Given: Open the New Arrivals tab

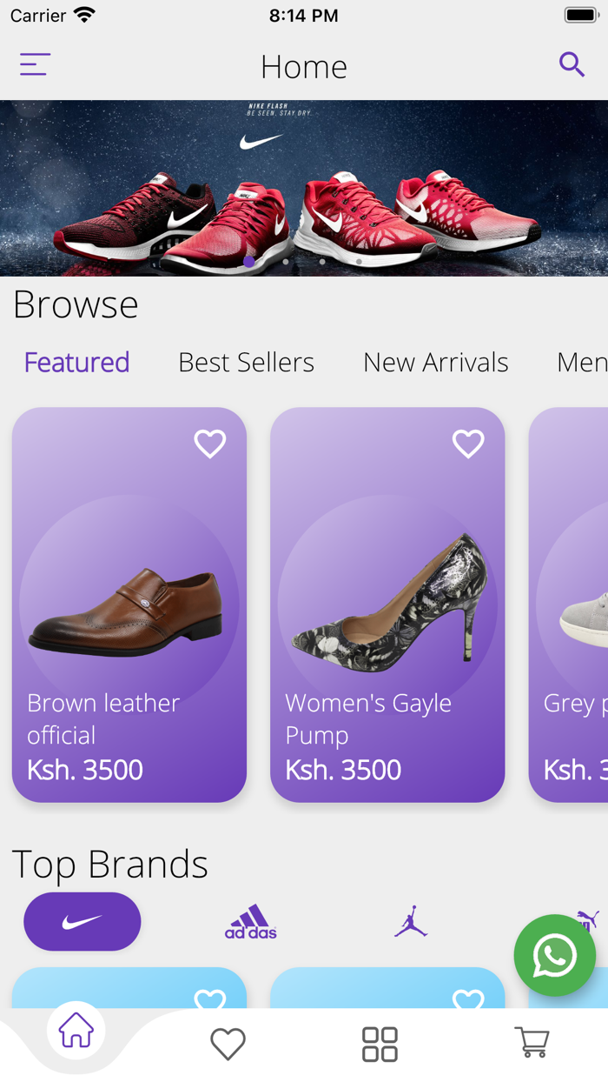Looking at the screenshot, I should (435, 362).
